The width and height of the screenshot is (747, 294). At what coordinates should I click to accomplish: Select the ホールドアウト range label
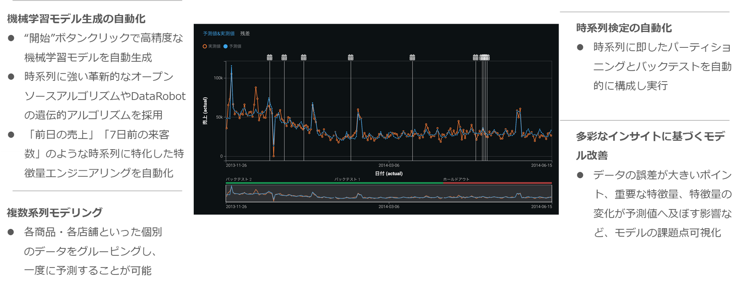coord(456,179)
